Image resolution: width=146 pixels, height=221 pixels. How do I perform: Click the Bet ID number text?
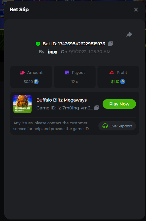[x=82, y=44]
